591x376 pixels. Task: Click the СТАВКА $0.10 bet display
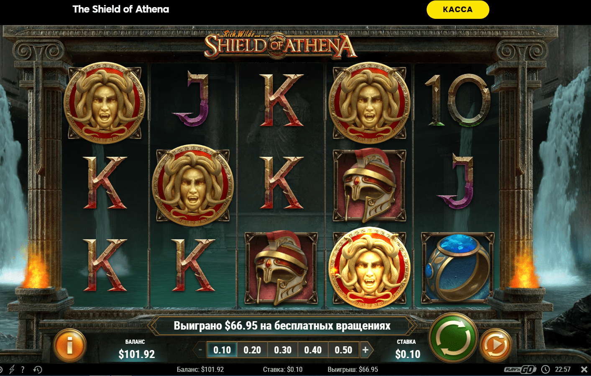click(407, 350)
